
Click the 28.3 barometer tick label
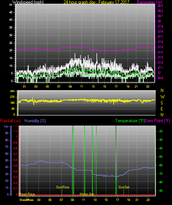(x=160, y=6)
